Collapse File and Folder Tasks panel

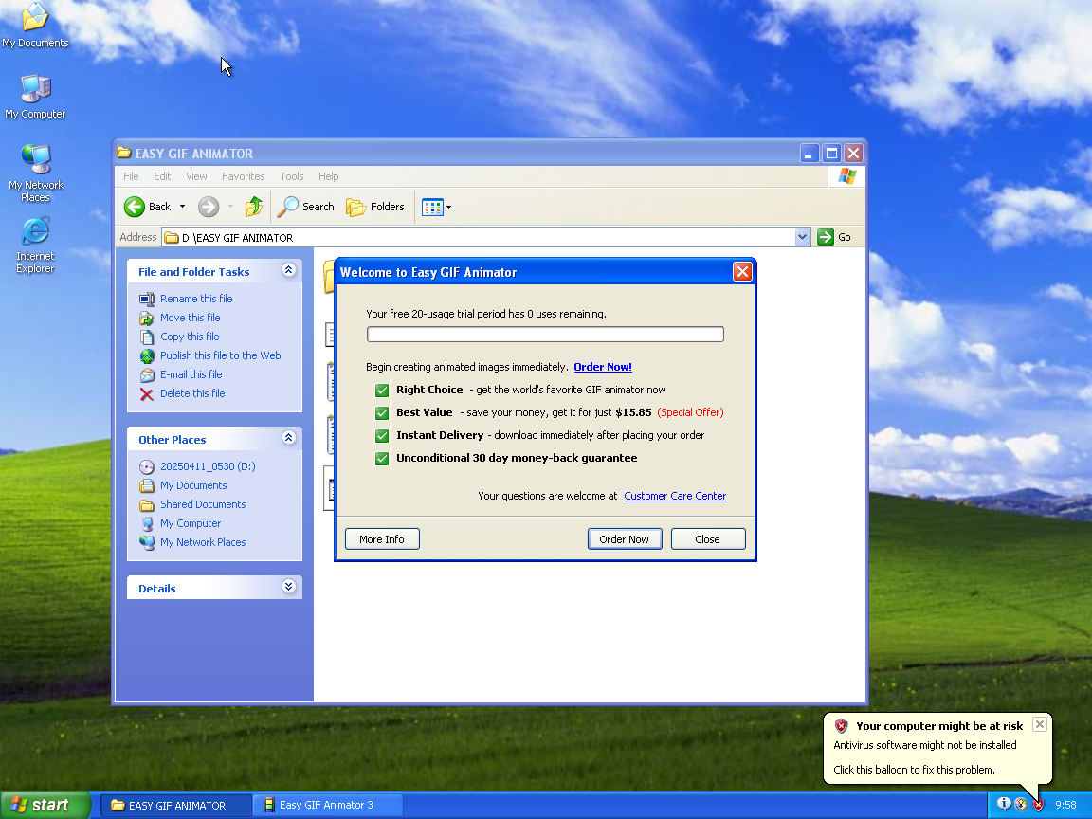click(288, 270)
